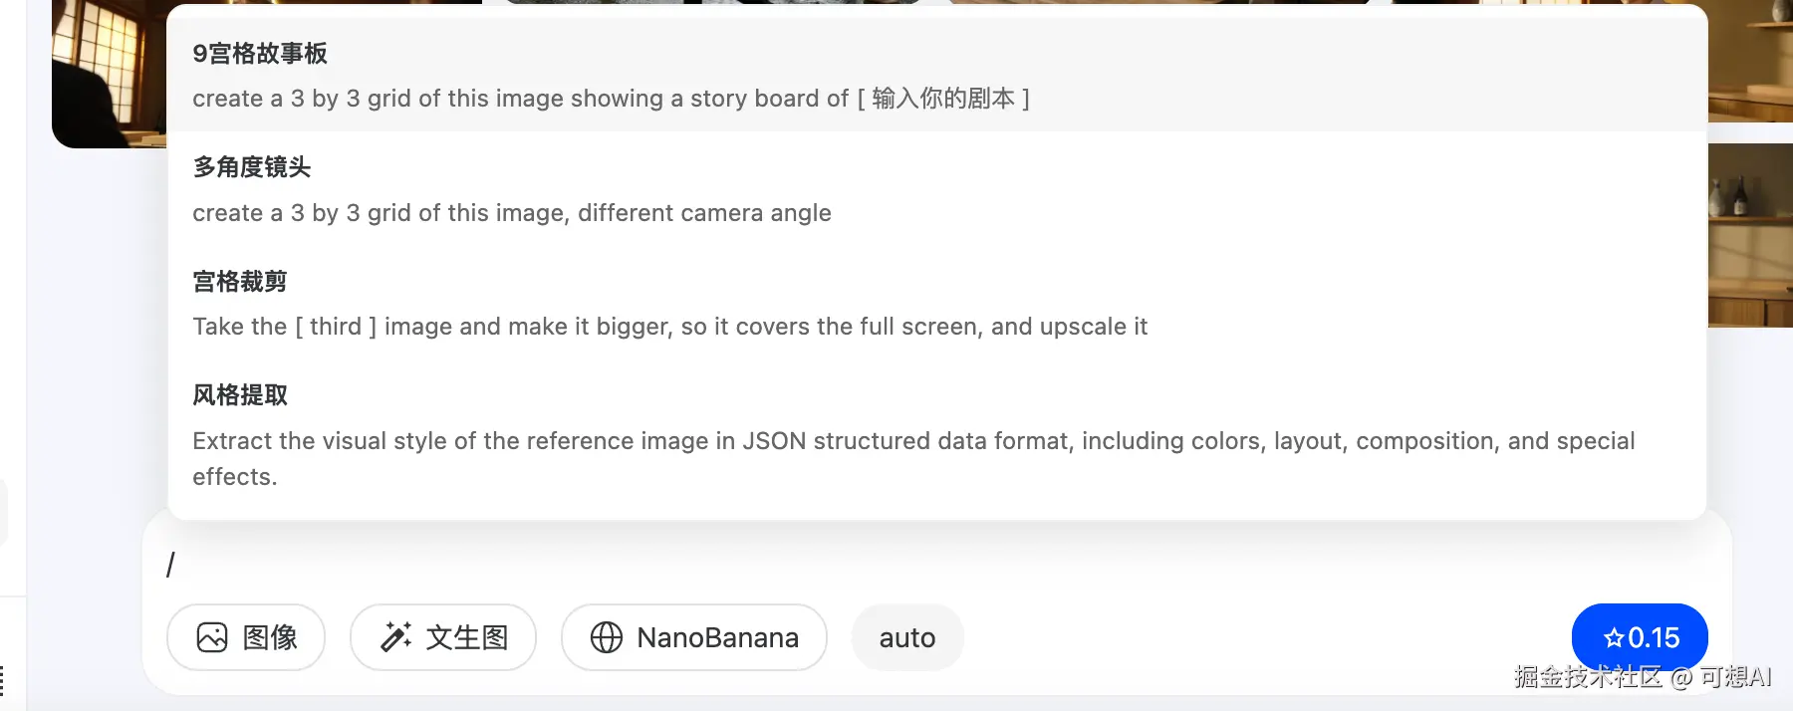The image size is (1793, 711).
Task: Click the 图像 upload button
Action: coord(246,637)
